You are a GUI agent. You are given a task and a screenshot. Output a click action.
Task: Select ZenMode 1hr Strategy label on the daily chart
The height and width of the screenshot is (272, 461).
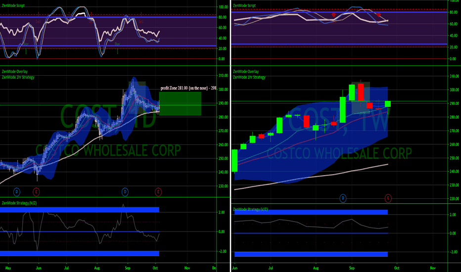[x=18, y=77]
